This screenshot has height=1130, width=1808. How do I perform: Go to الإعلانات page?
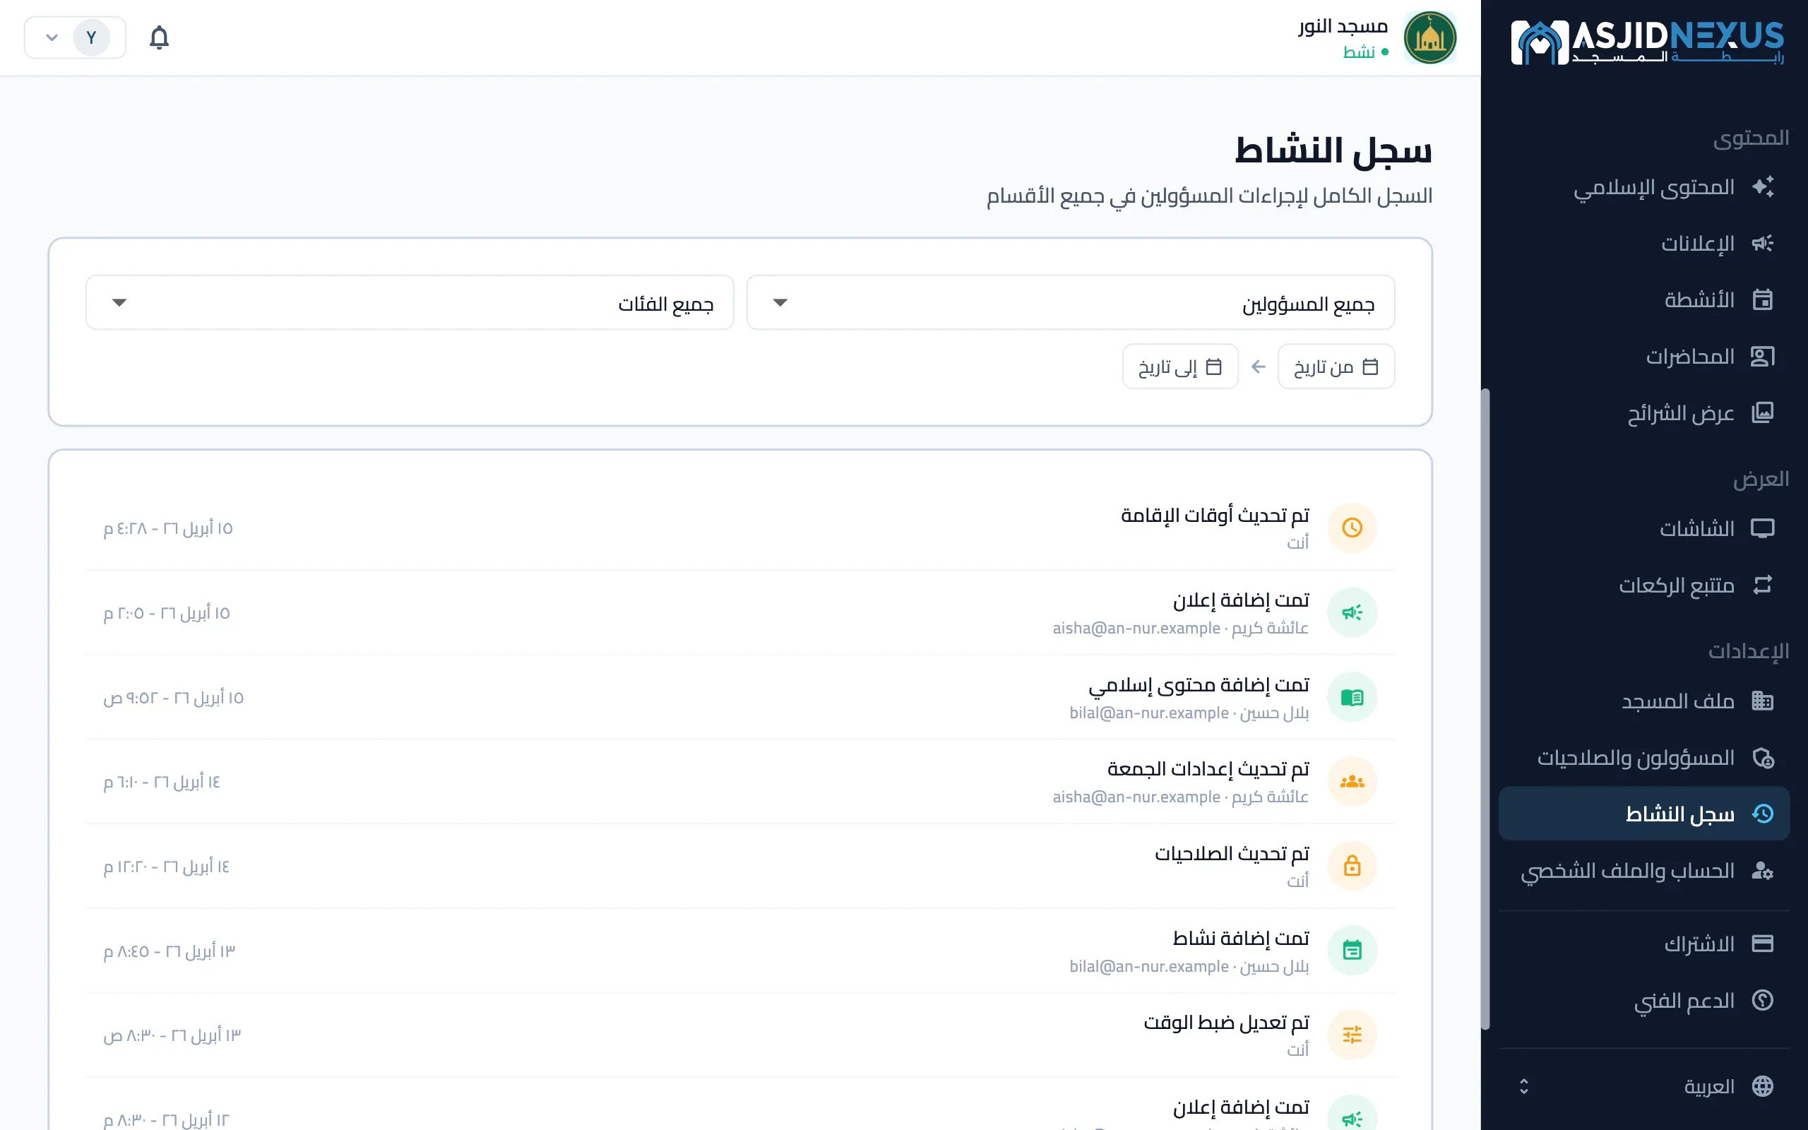1643,244
